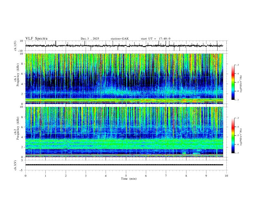The image size is (255, 197).
Task: Click the ch.1 spectrogram color scale bar
Action: 233,82
